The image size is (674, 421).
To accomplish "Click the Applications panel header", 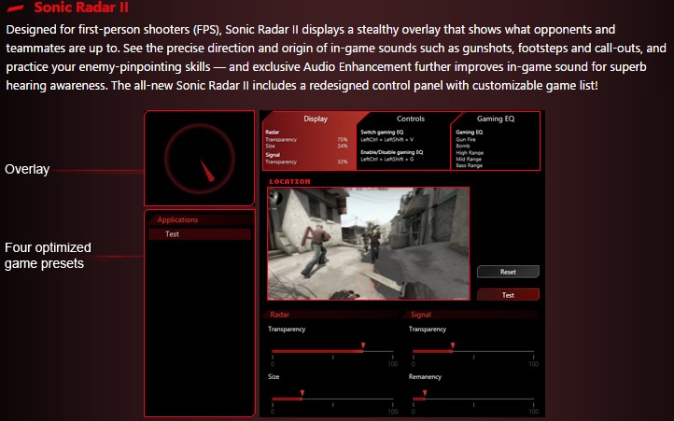I will pyautogui.click(x=201, y=219).
